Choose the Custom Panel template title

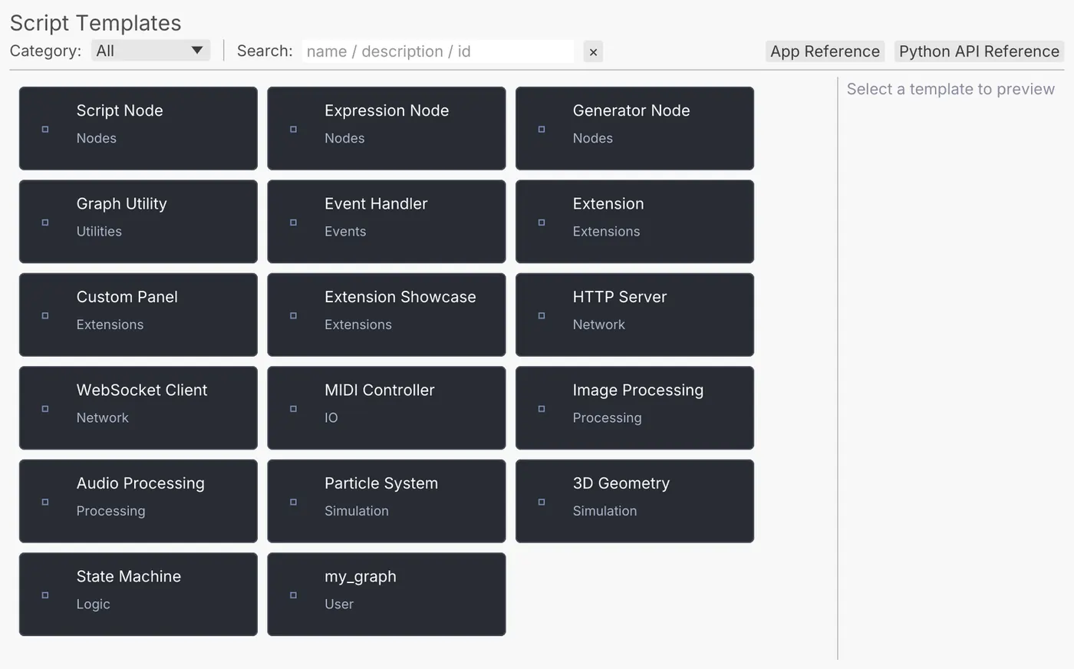(x=127, y=297)
